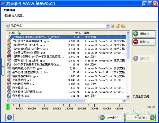Click PDF icon of 《小学数学课堂教学设计 row

coord(9,64)
